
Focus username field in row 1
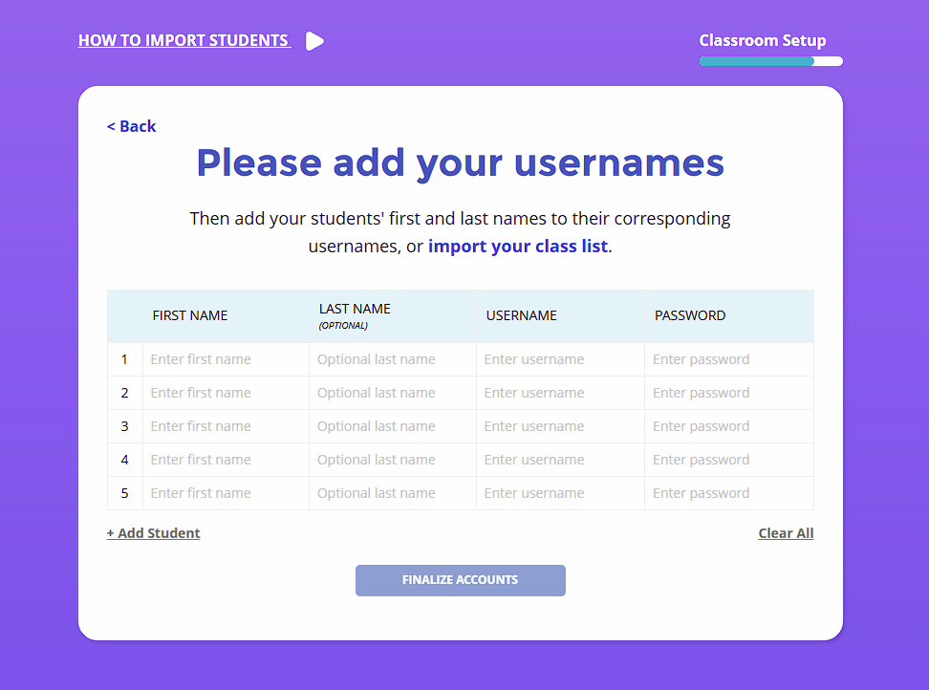[560, 359]
